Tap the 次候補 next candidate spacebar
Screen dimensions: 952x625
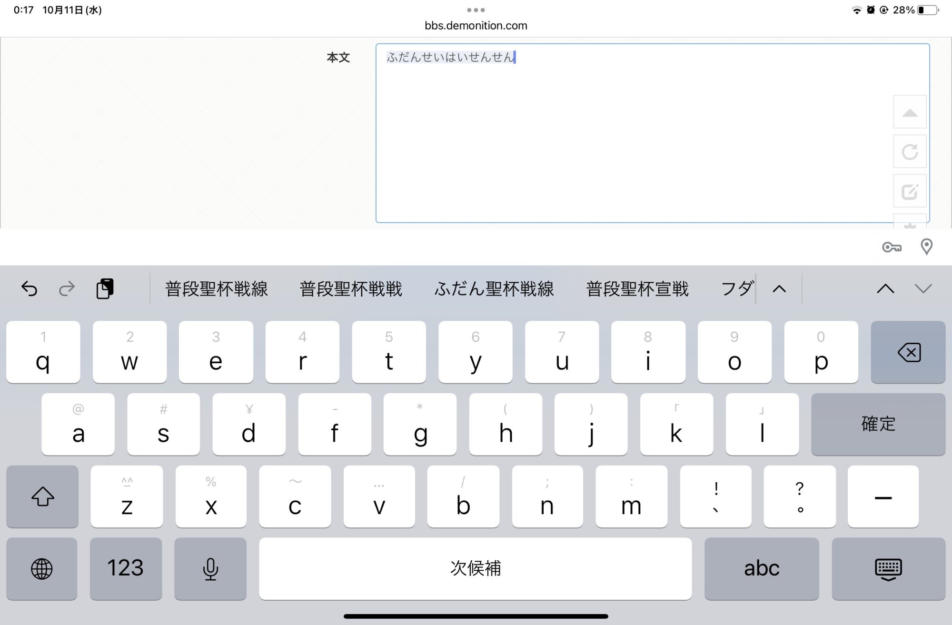pos(475,569)
